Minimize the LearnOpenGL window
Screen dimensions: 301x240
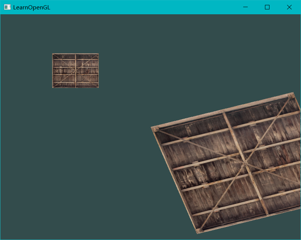coord(245,7)
